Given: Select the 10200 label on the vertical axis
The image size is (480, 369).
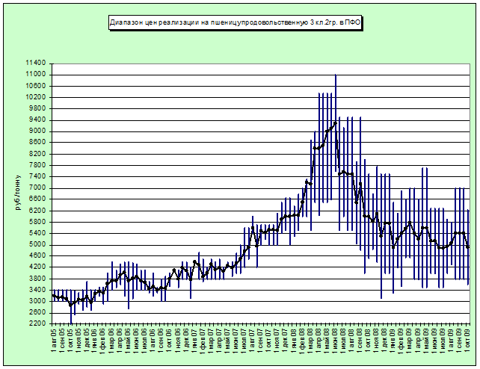Looking at the screenshot, I should click(35, 98).
